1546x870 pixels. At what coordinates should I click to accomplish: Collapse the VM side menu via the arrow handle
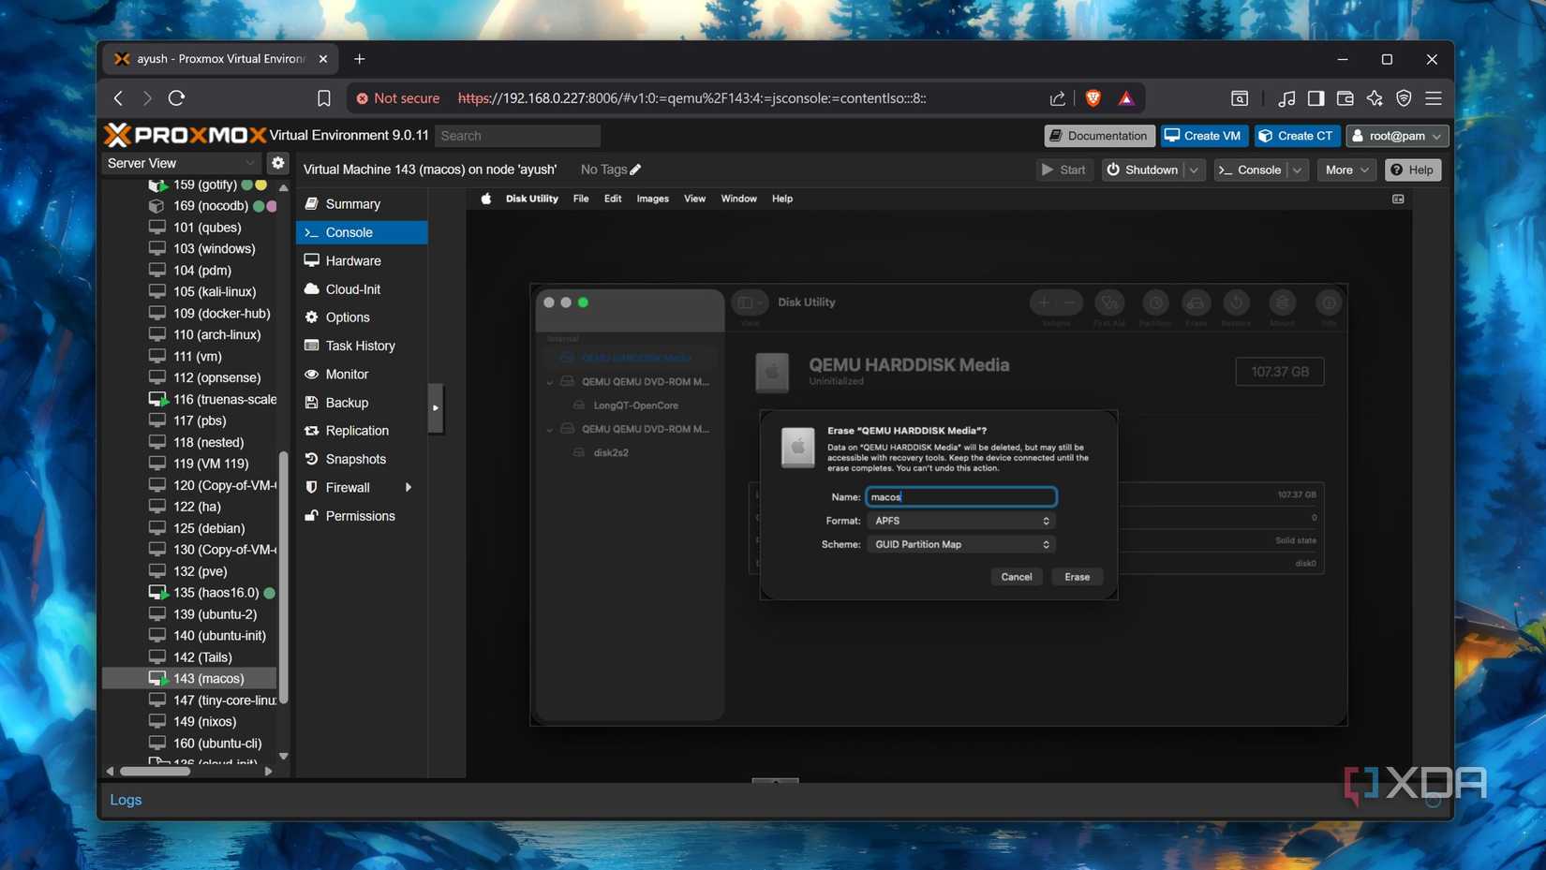(x=436, y=408)
